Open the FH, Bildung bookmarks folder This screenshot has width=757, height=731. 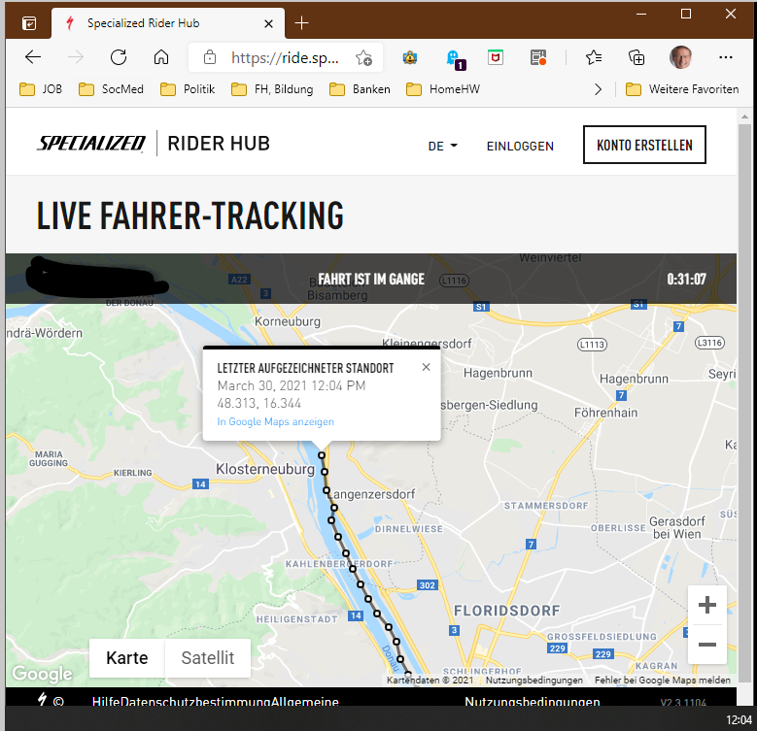click(x=272, y=89)
